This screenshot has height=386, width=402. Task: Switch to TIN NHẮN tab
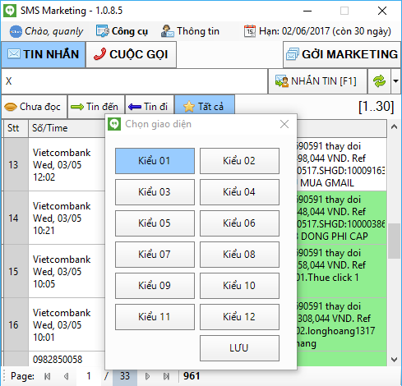click(x=44, y=54)
